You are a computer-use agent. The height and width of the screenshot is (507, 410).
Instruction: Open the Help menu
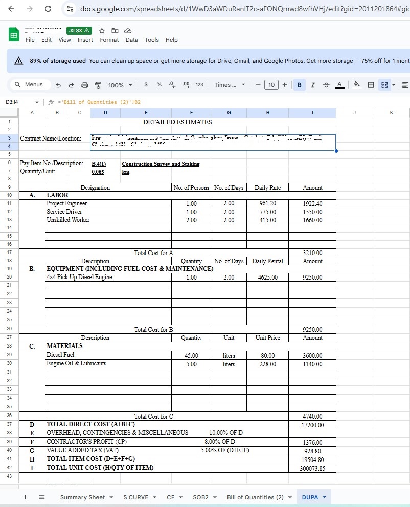[172, 40]
